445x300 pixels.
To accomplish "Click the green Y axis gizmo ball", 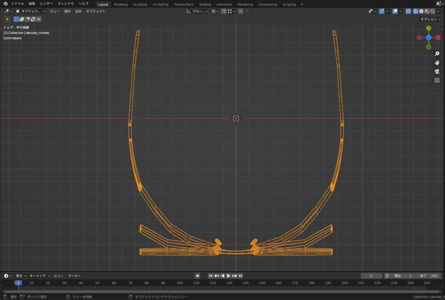I will [428, 28].
